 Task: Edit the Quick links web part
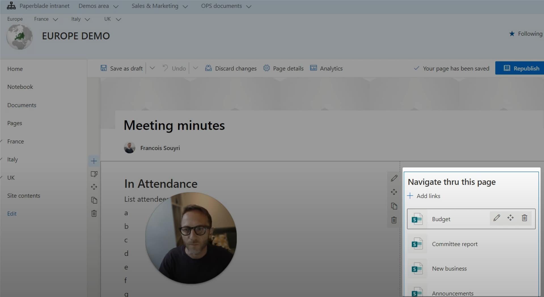pyautogui.click(x=394, y=178)
